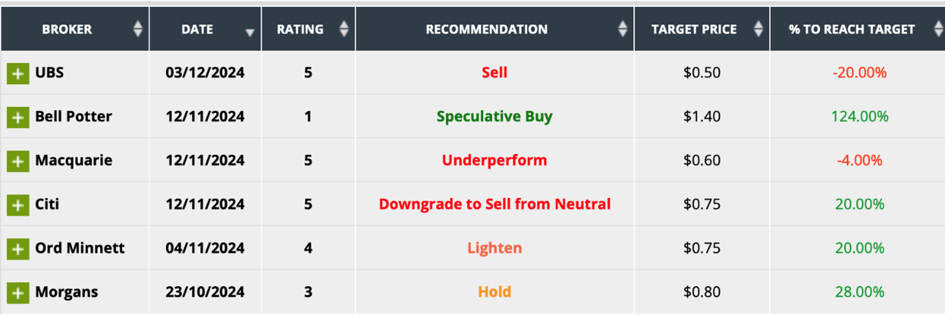
Task: Click Recommendation column sort arrows
Action: 622,29
